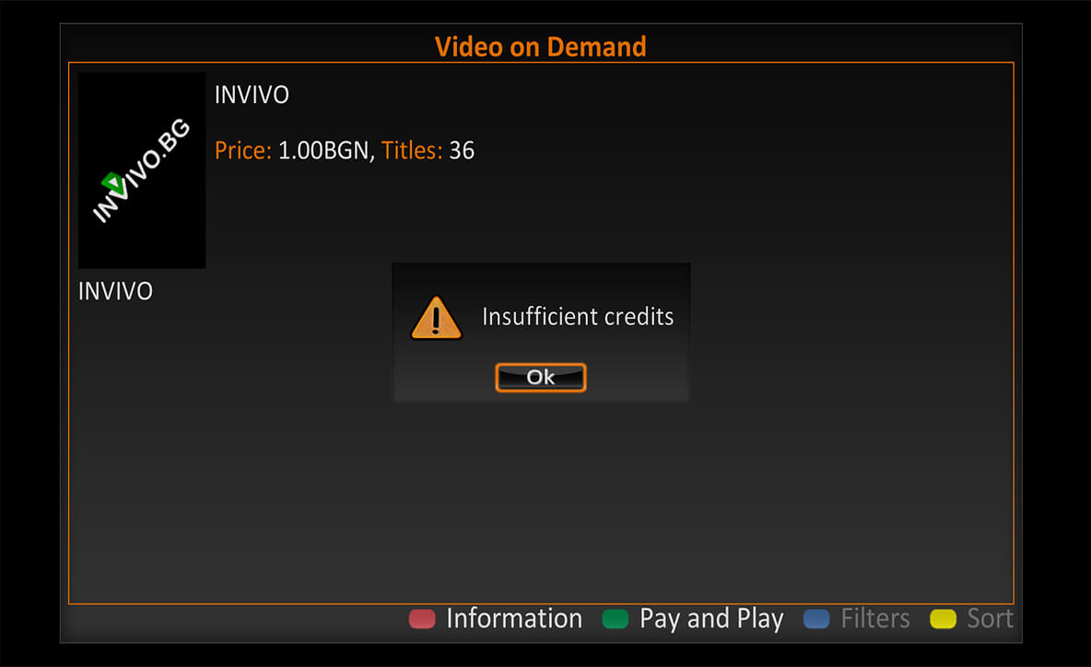Click the INVIVO heading beside the poster

pyautogui.click(x=252, y=95)
